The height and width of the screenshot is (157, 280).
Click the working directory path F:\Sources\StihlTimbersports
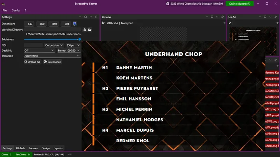(x=54, y=34)
